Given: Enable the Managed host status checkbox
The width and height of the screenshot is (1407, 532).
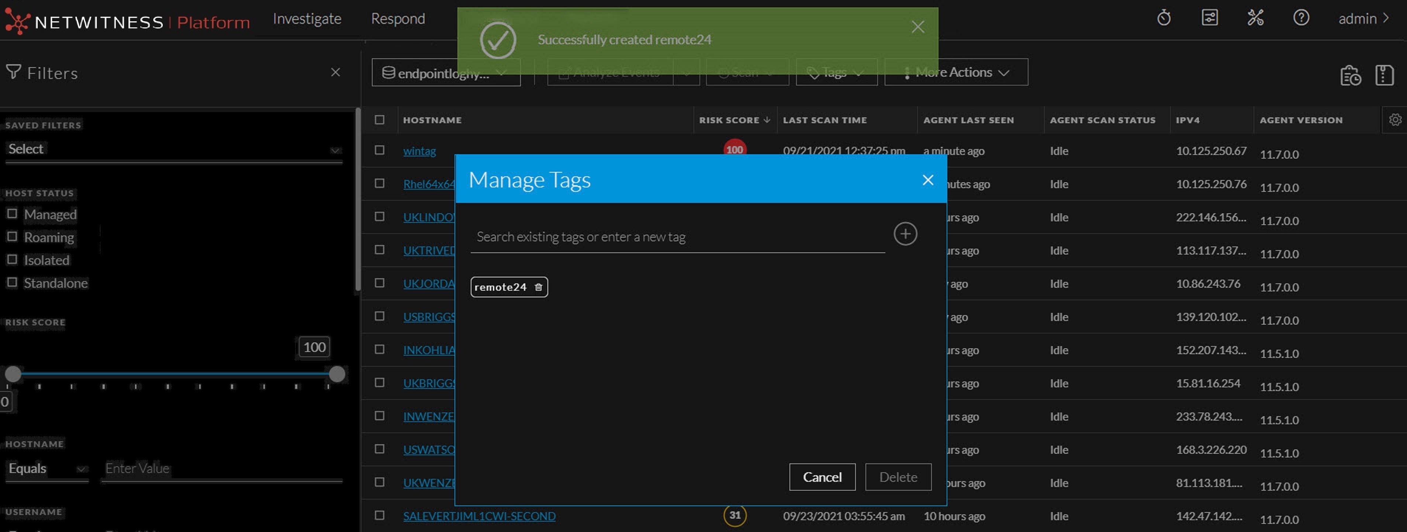Looking at the screenshot, I should coord(12,214).
